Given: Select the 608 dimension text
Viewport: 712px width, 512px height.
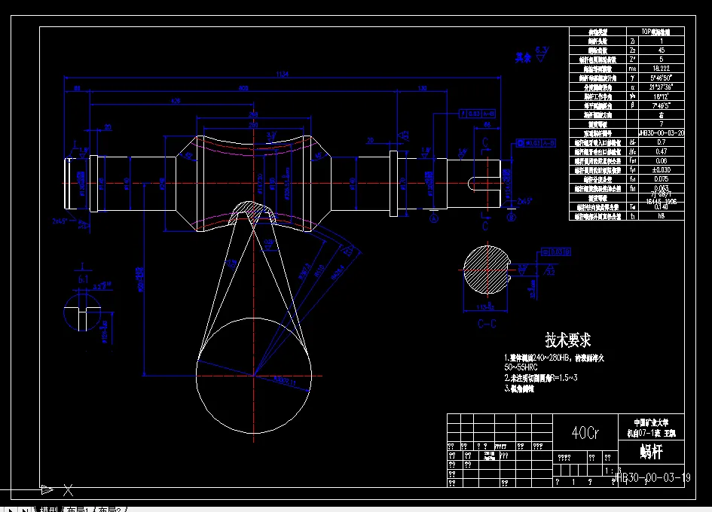Looking at the screenshot, I should point(243,88).
